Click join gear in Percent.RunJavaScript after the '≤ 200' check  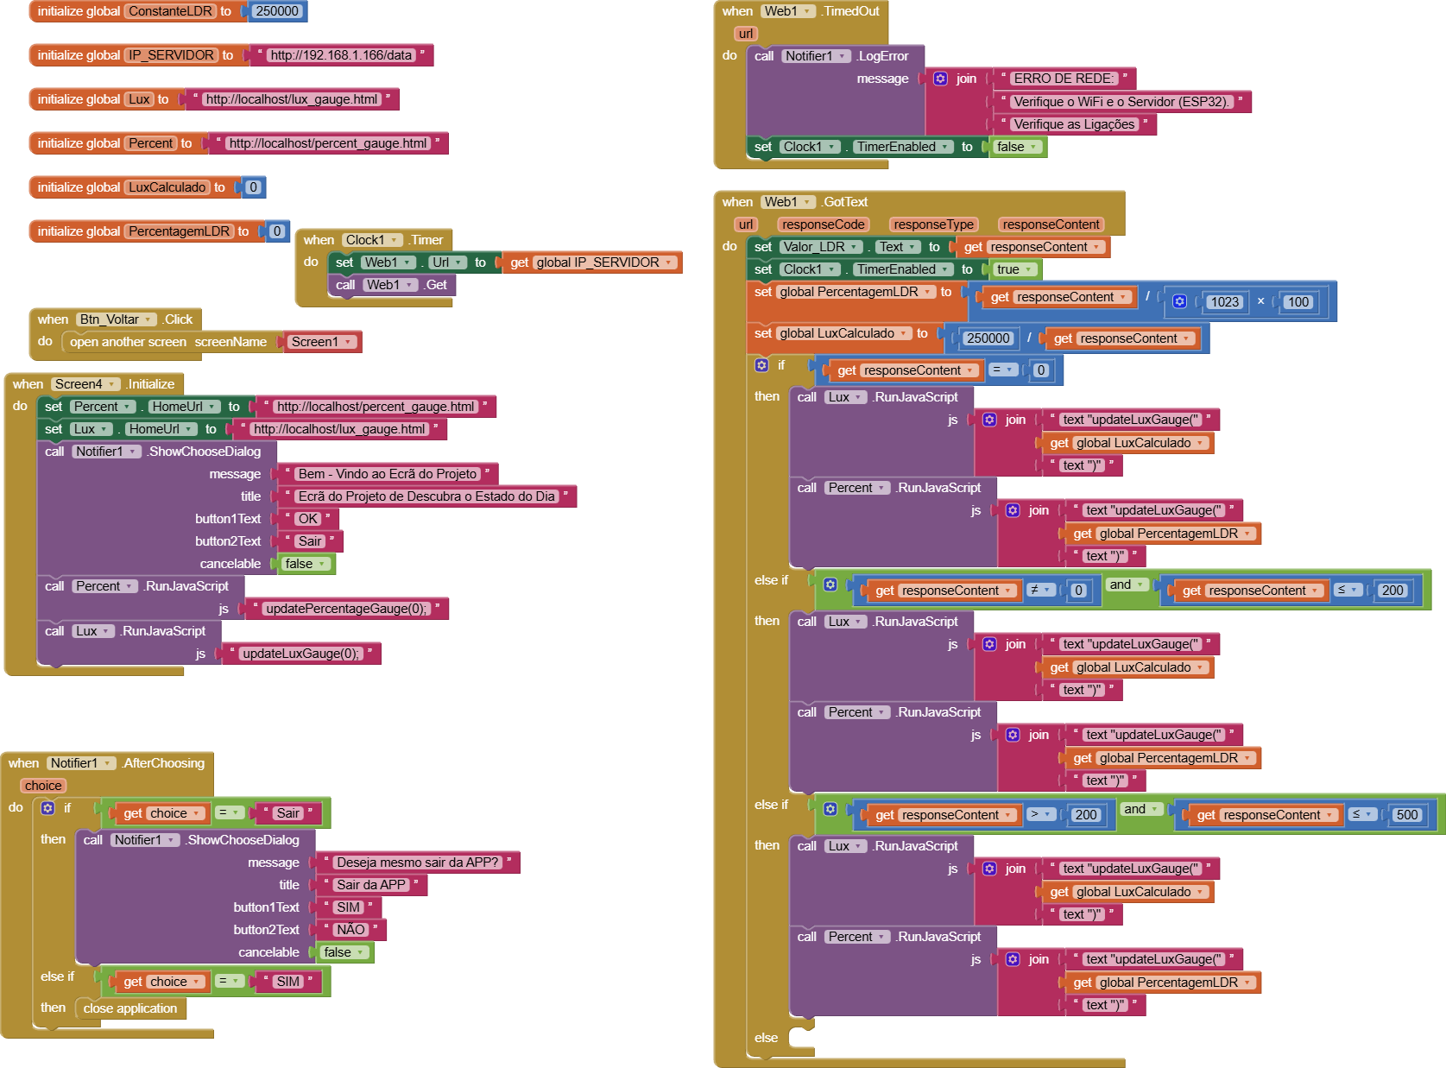click(x=1013, y=735)
